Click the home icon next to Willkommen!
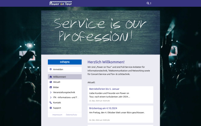 pyautogui.click(x=51, y=77)
